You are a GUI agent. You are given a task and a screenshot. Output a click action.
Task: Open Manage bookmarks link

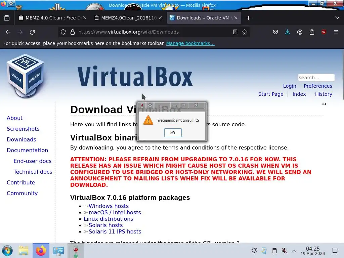(190, 43)
